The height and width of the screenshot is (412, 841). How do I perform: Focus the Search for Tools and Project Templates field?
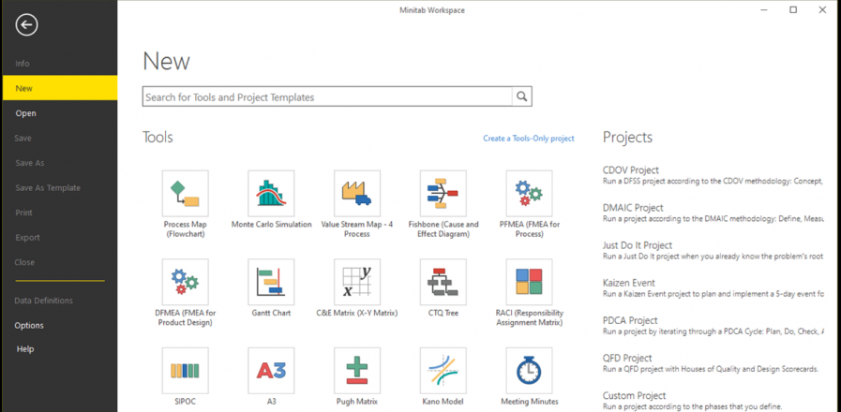[327, 97]
